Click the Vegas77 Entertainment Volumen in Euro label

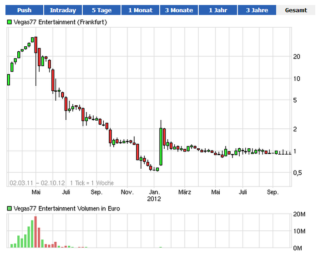tap(67, 209)
